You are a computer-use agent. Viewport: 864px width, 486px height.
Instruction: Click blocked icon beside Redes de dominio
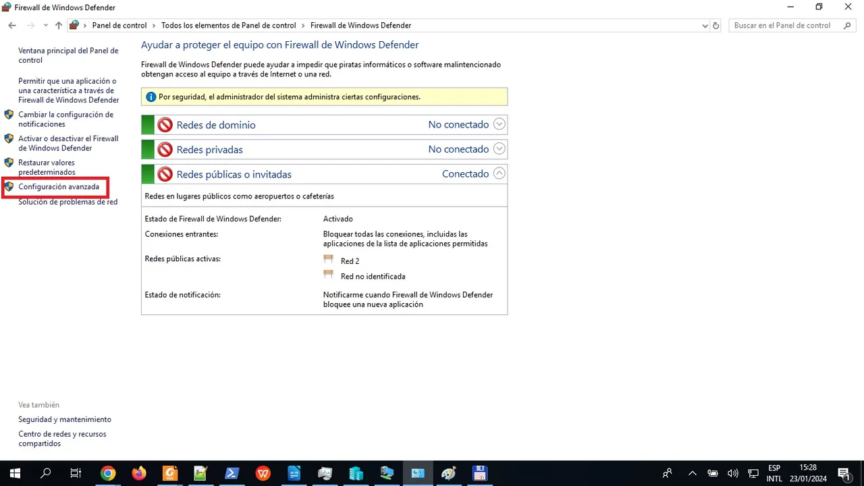165,125
